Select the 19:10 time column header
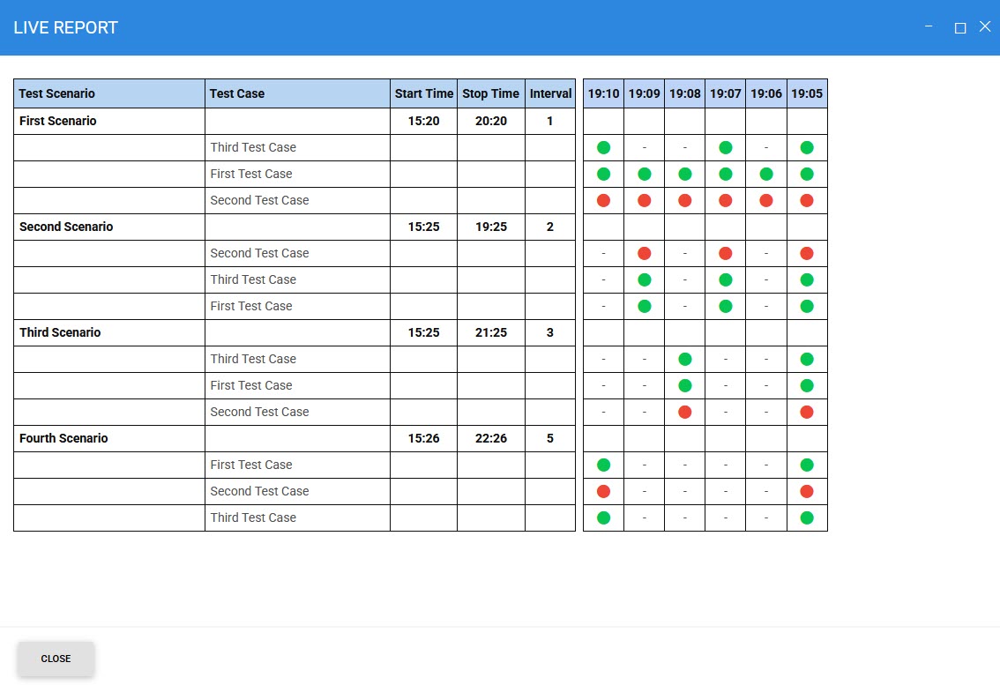The width and height of the screenshot is (1000, 685). pos(604,93)
